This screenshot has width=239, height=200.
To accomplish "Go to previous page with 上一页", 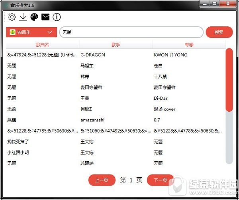I will click(102, 180).
